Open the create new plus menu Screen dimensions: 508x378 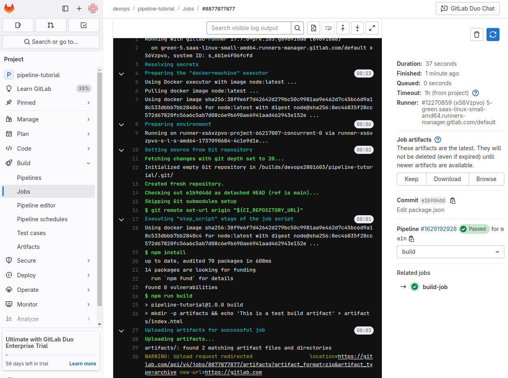coord(79,9)
